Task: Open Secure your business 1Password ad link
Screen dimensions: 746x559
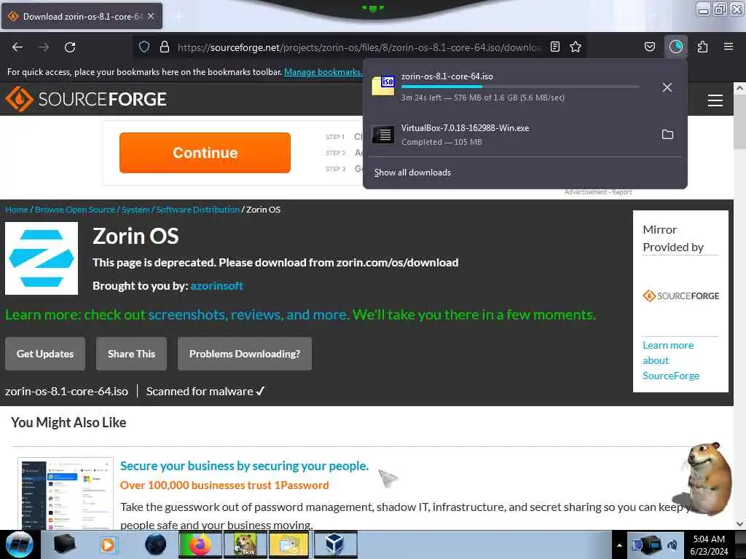Action: 244,466
